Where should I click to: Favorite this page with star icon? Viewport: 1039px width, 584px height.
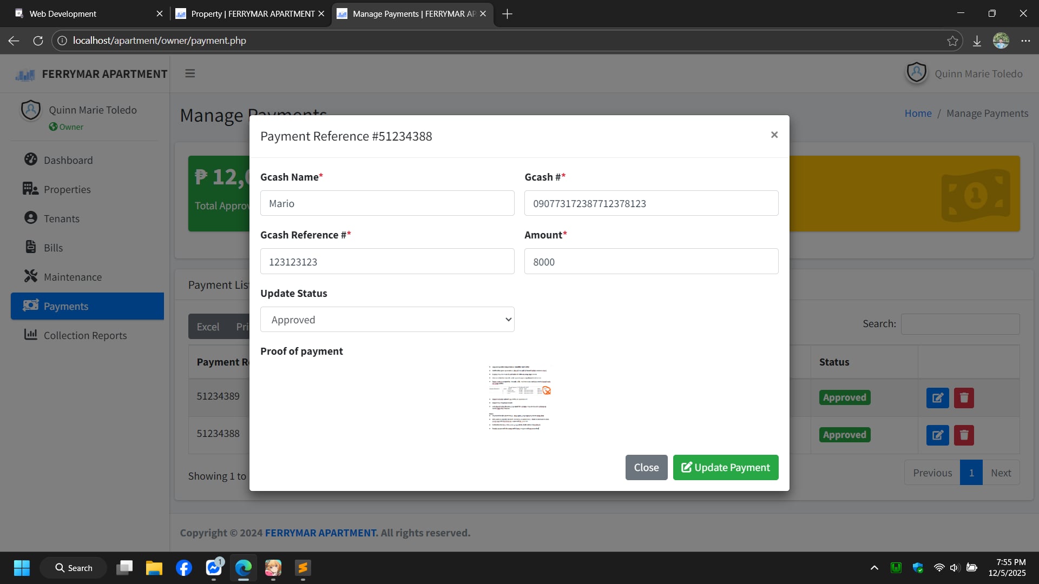pos(952,41)
